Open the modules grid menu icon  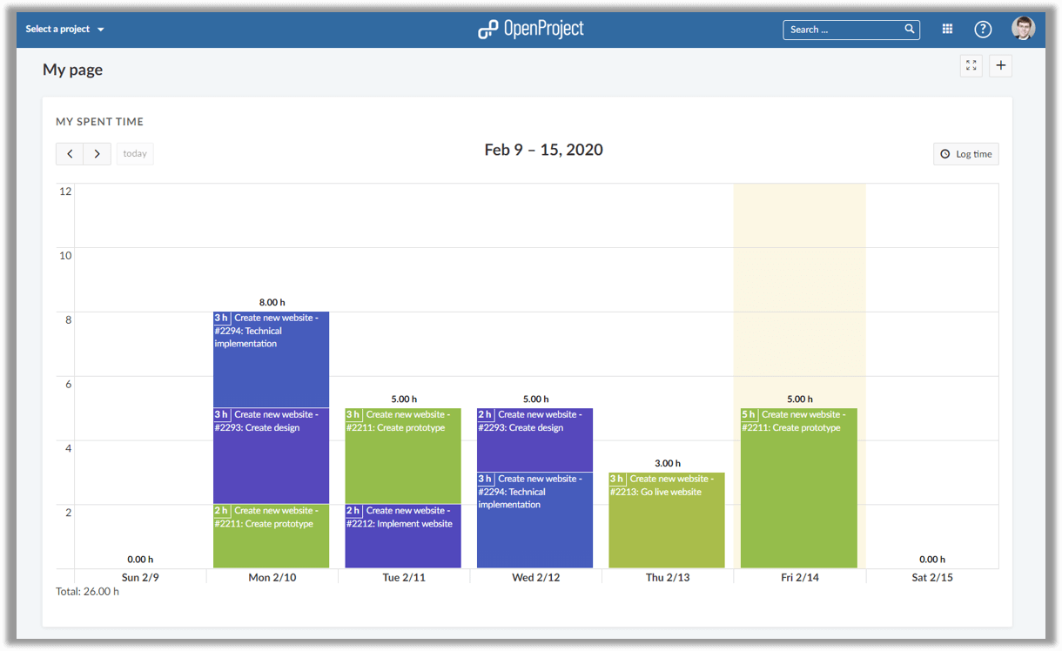coord(947,30)
